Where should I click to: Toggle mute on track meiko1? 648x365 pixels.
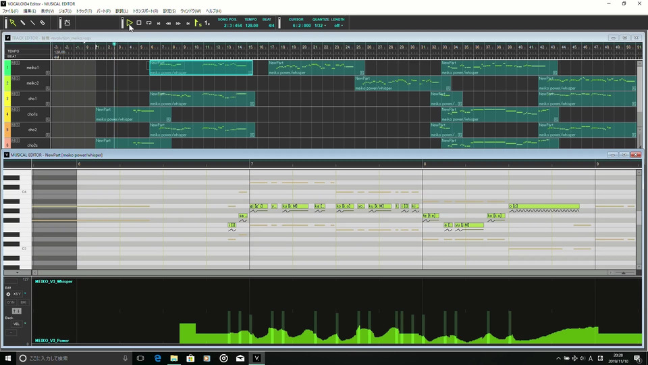[x=13, y=63]
